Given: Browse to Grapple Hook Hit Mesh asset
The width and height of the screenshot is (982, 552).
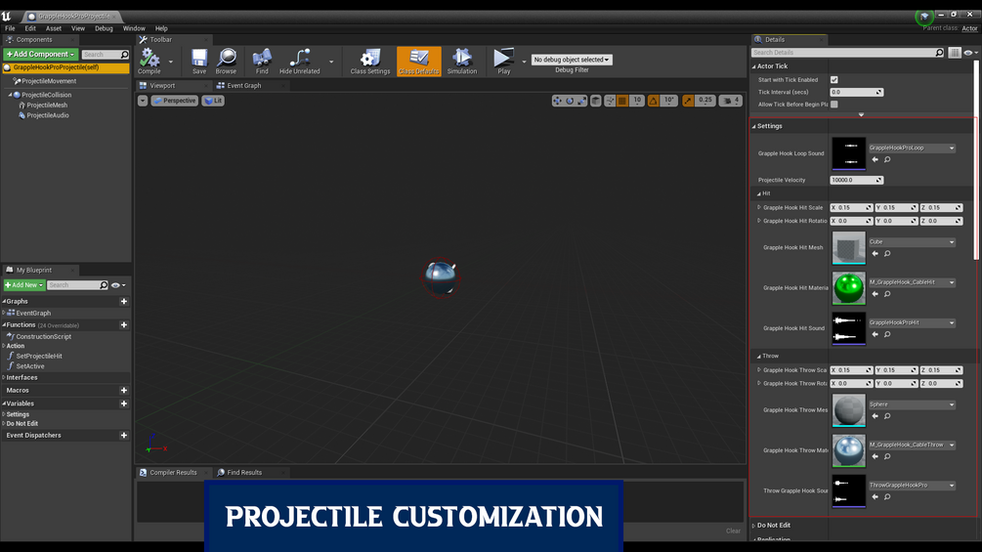Looking at the screenshot, I should [x=887, y=253].
